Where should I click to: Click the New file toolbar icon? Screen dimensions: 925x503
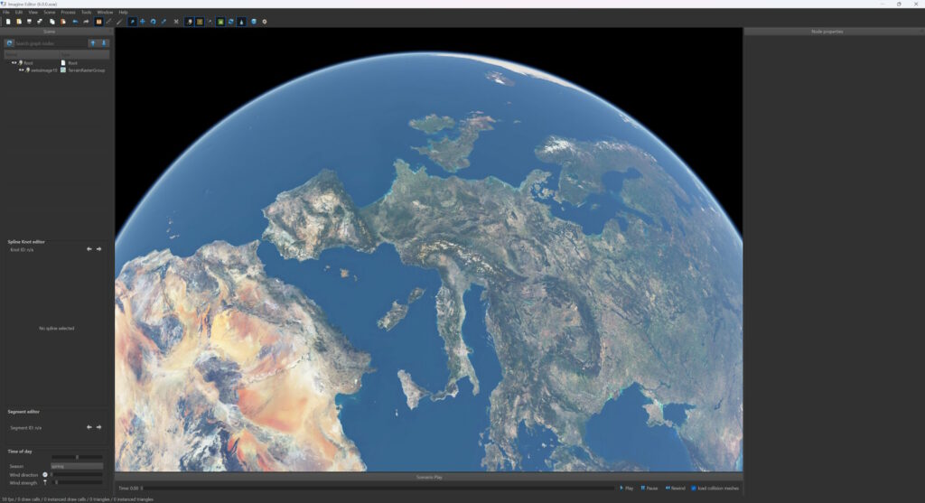click(x=8, y=22)
